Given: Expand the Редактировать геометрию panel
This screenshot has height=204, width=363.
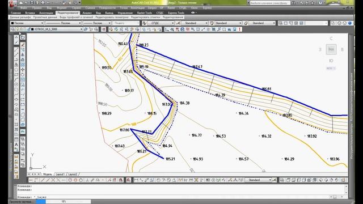Looking at the screenshot, I should (112, 18).
